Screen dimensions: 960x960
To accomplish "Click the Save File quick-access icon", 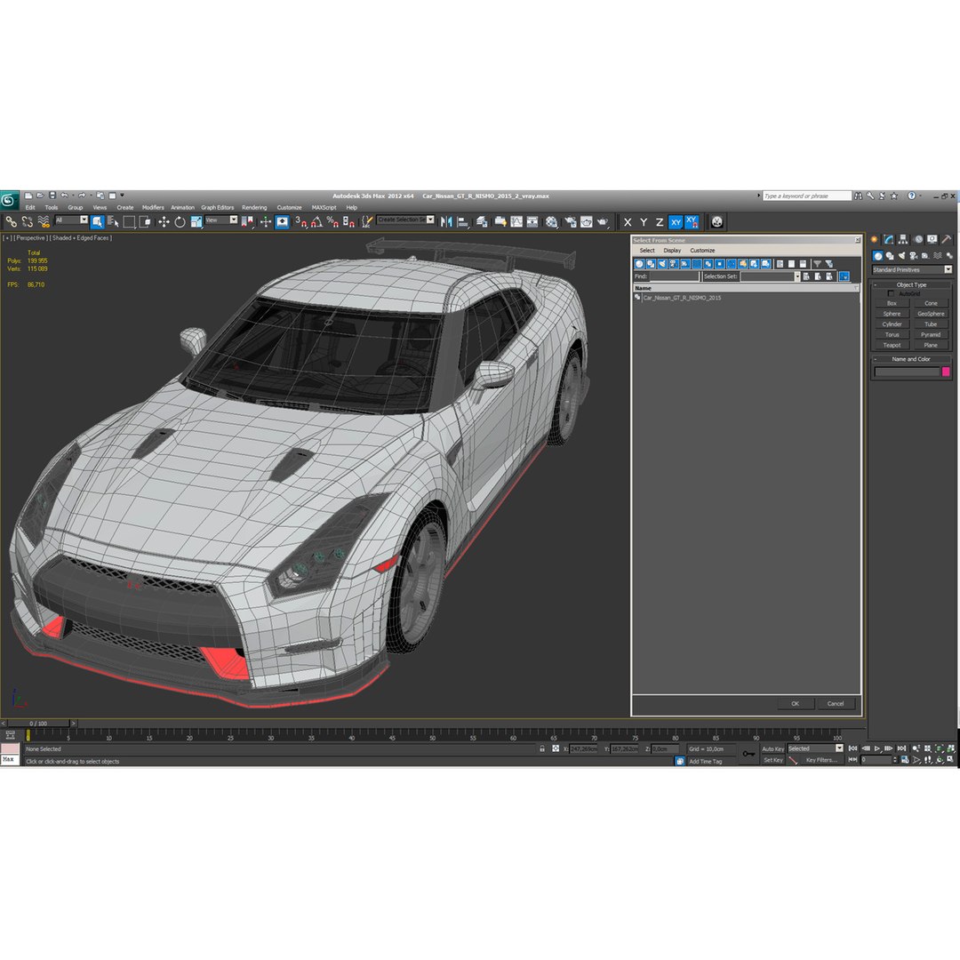I will (52, 196).
